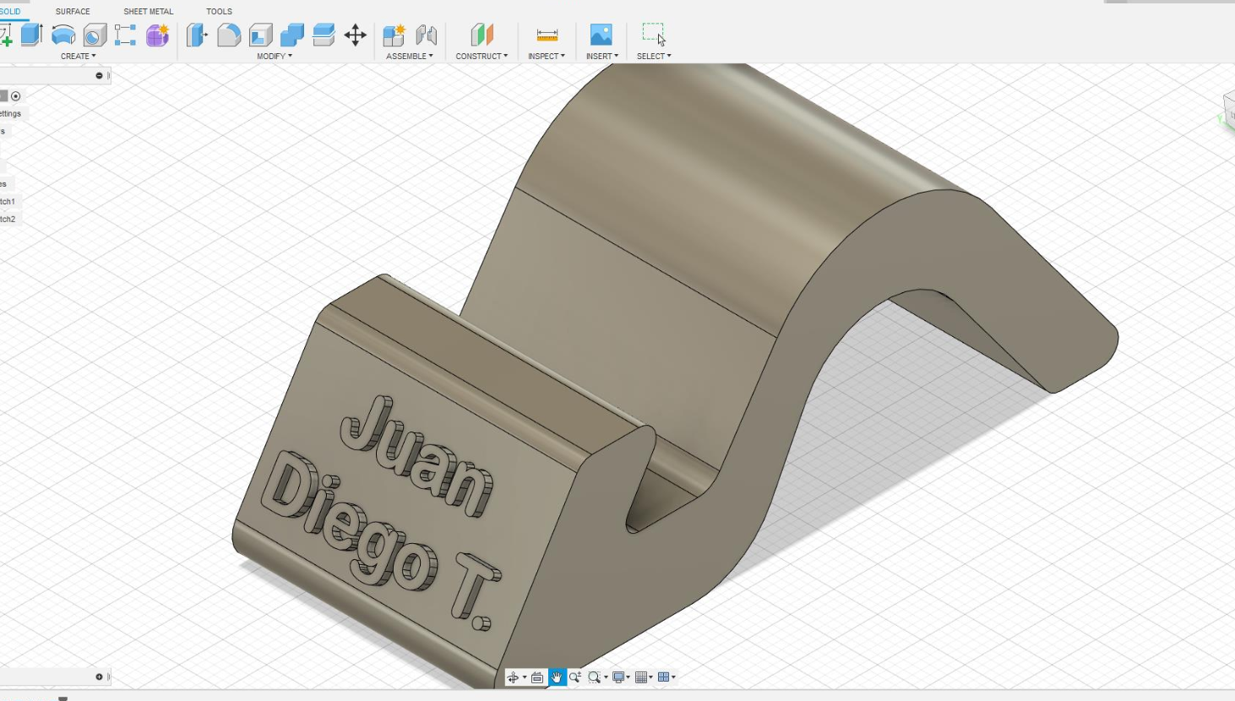This screenshot has height=701, width=1235.
Task: Select the Joint tool icon
Action: tap(427, 35)
